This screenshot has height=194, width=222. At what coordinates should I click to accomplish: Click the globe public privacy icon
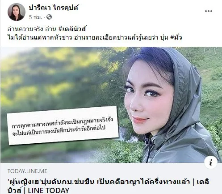[x=49, y=17]
